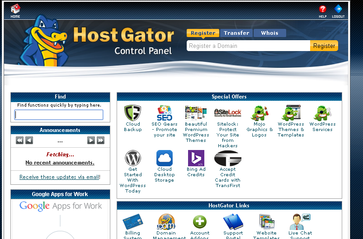Click Receive these updates via email link
363x239 pixels.
pos(60,177)
